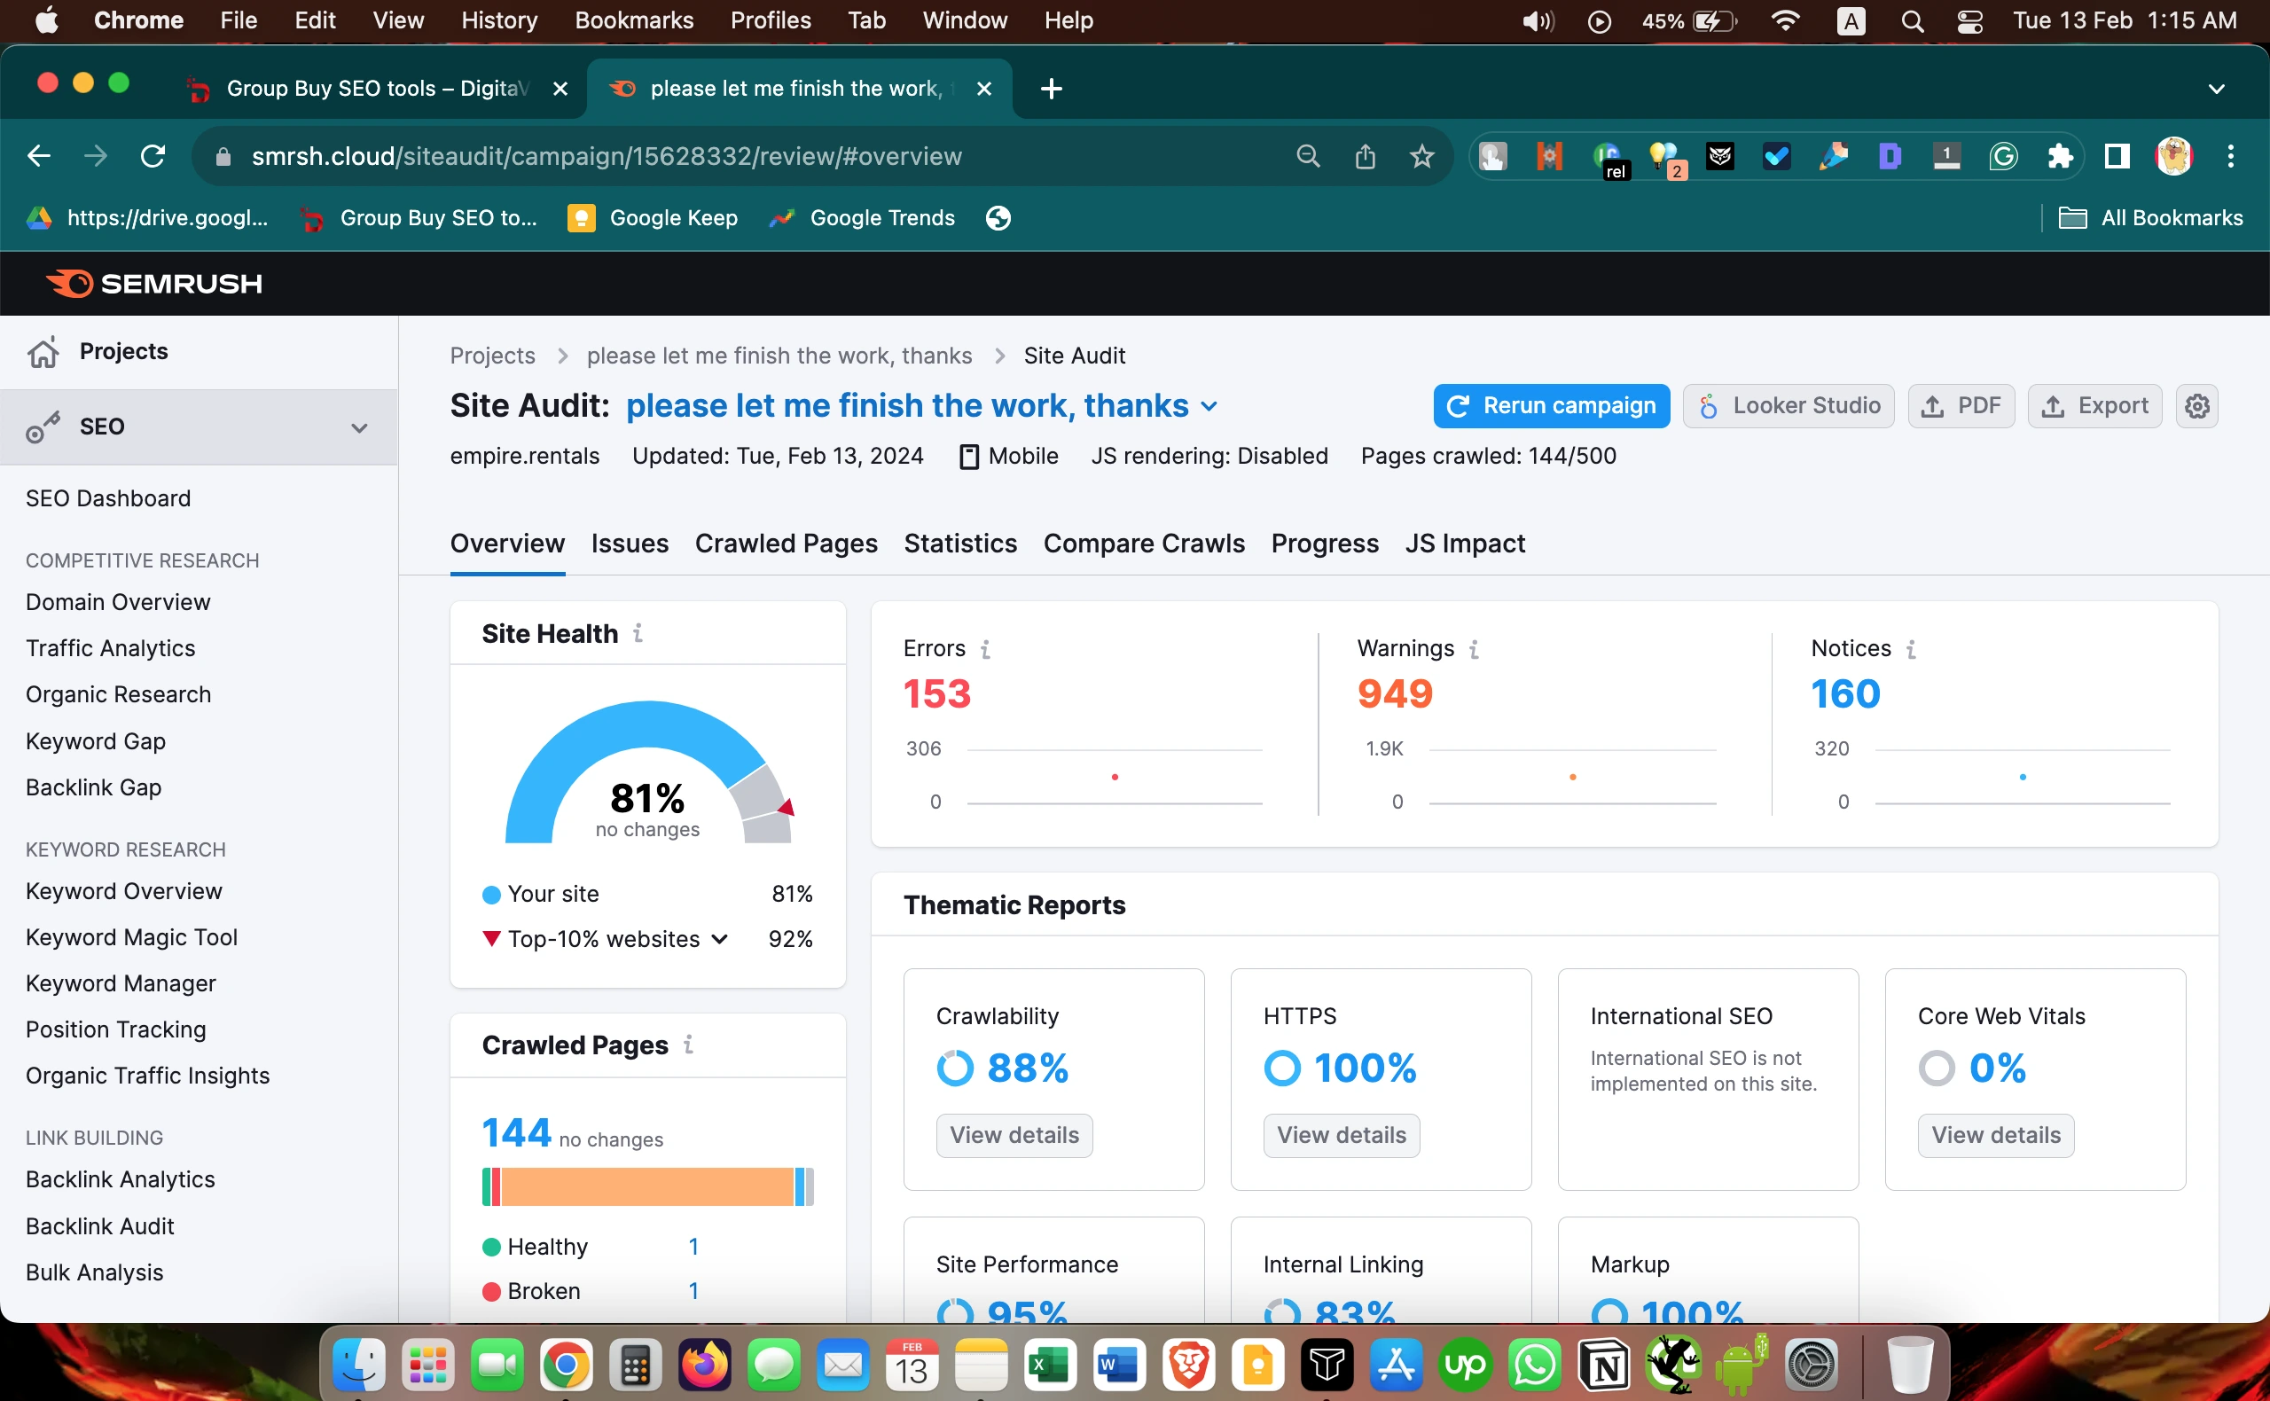Click the Grammarly extension icon
Screen dimensions: 2270x1401
[2002, 157]
